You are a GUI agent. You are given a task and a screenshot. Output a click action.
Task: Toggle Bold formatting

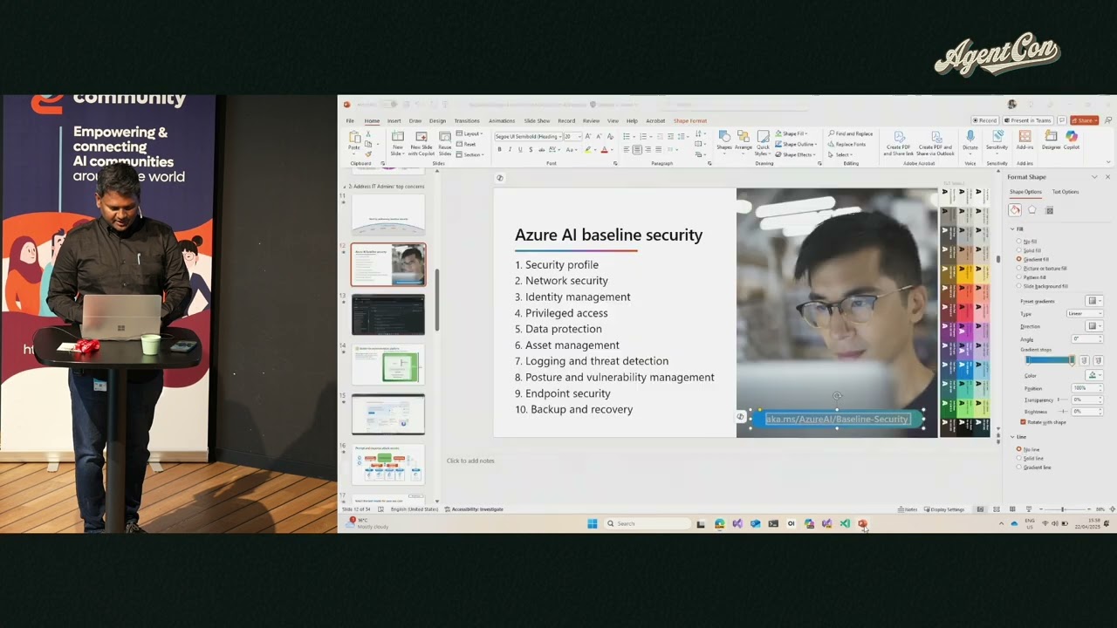[500, 150]
